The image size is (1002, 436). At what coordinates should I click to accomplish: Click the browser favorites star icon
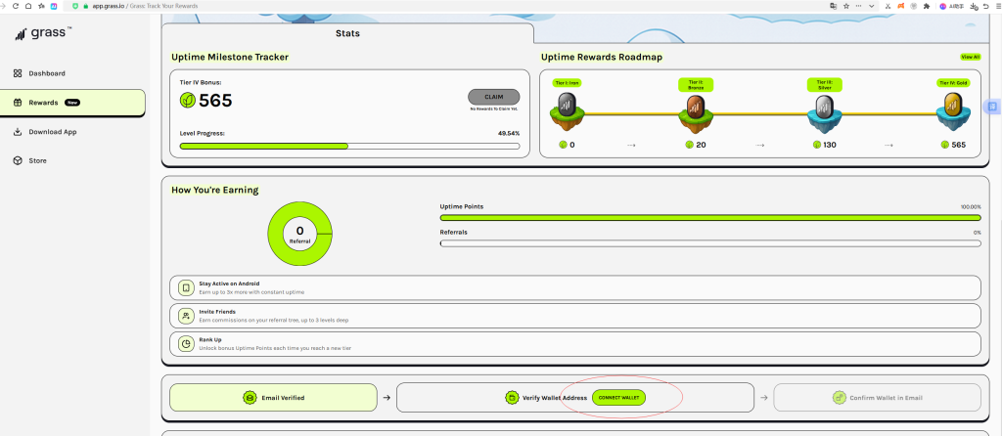41,6
